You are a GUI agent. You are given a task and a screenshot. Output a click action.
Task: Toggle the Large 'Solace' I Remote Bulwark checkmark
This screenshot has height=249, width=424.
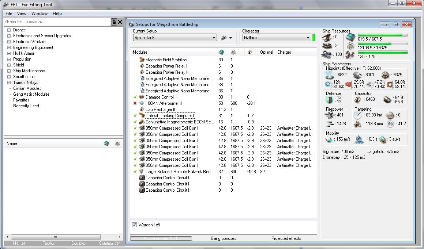[x=135, y=172]
